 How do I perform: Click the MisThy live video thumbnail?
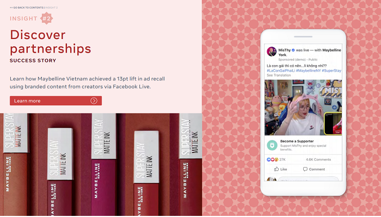(x=303, y=107)
